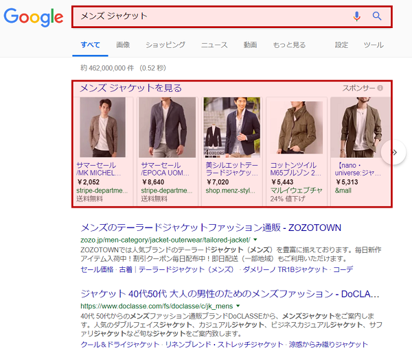412x355 pixels.
Task: Click the ¥8,640 price
Action: 153,182
